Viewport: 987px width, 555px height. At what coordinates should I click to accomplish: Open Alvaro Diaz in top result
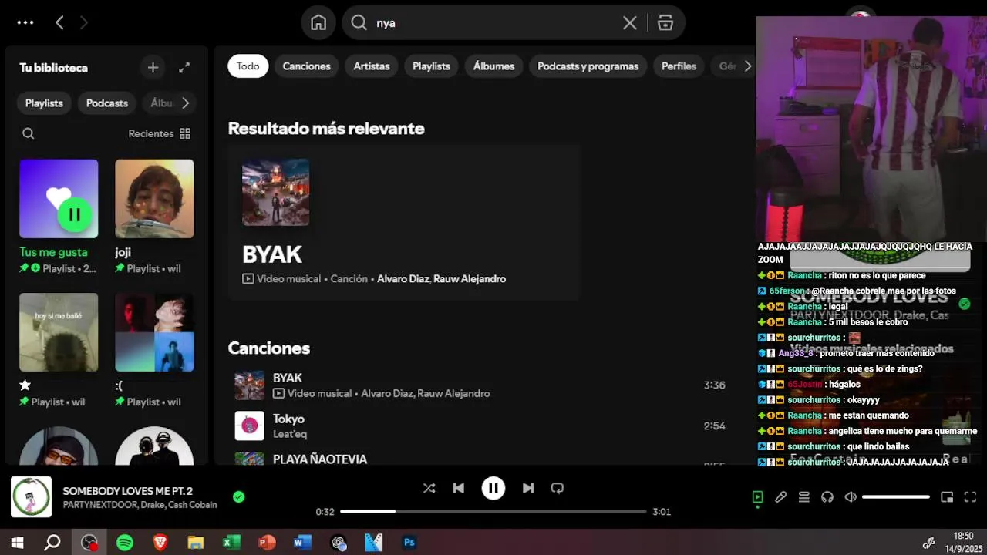pyautogui.click(x=403, y=279)
